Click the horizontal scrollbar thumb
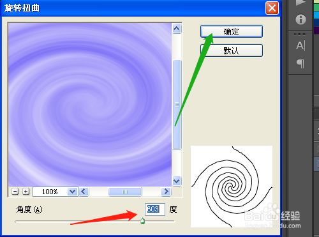 pyautogui.click(x=125, y=192)
